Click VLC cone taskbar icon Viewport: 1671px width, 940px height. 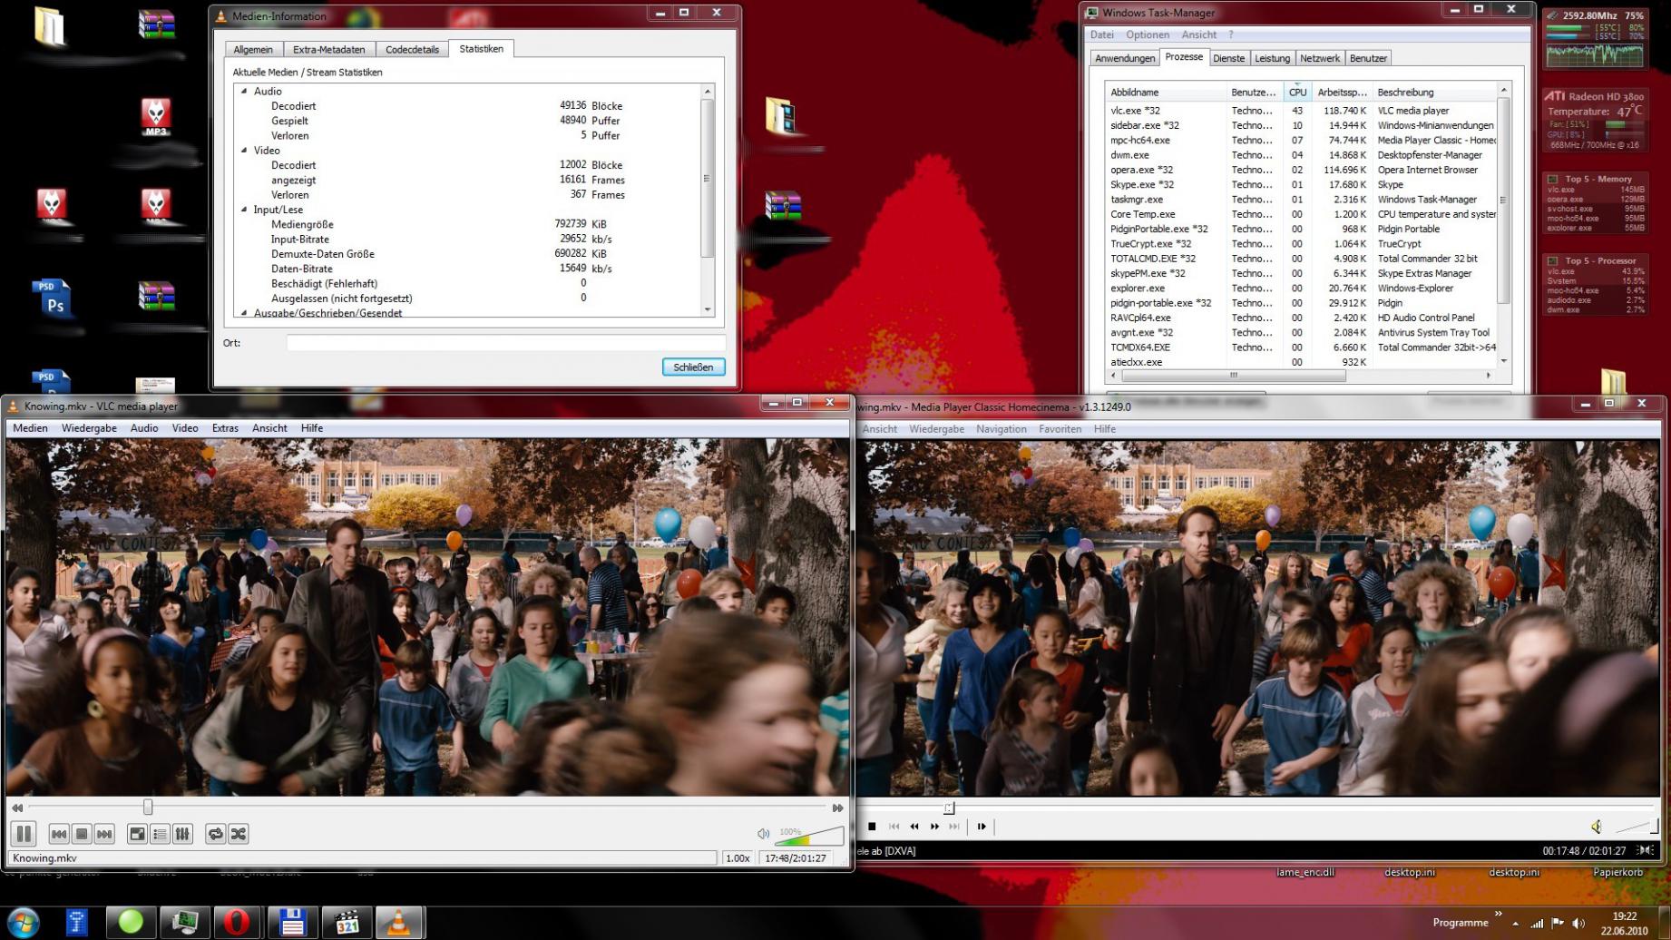pos(398,922)
